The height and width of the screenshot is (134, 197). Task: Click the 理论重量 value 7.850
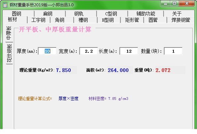pyautogui.click(x=63, y=70)
